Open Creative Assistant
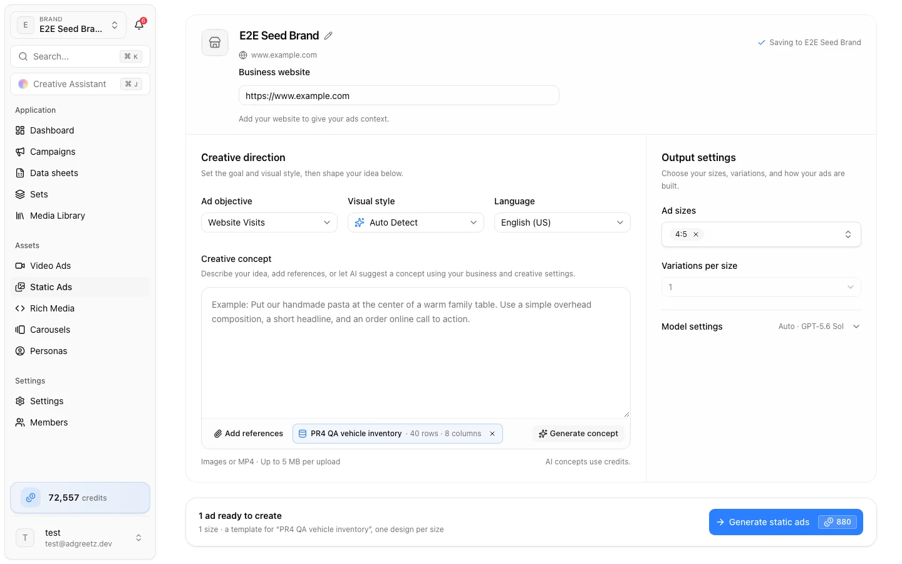The width and height of the screenshot is (902, 564). [x=80, y=84]
